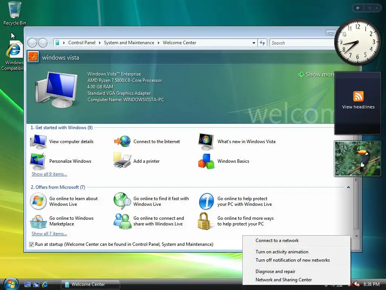Open the Start menu orb

[x=11, y=284]
